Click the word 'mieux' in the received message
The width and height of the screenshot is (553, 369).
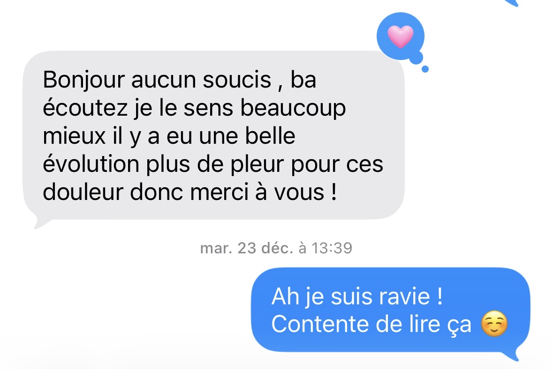[74, 136]
